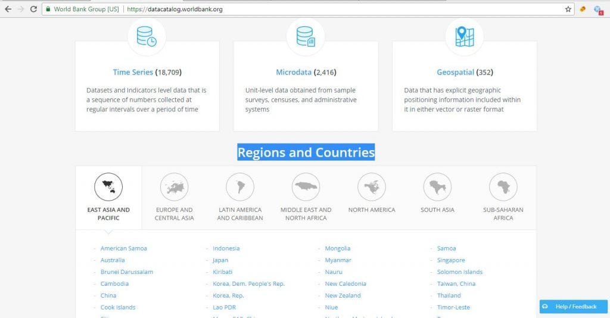Click the Geospatial description paragraph

[x=462, y=100]
